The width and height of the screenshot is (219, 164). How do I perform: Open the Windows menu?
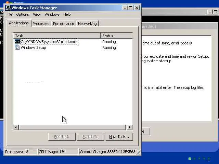pyautogui.click(x=52, y=14)
